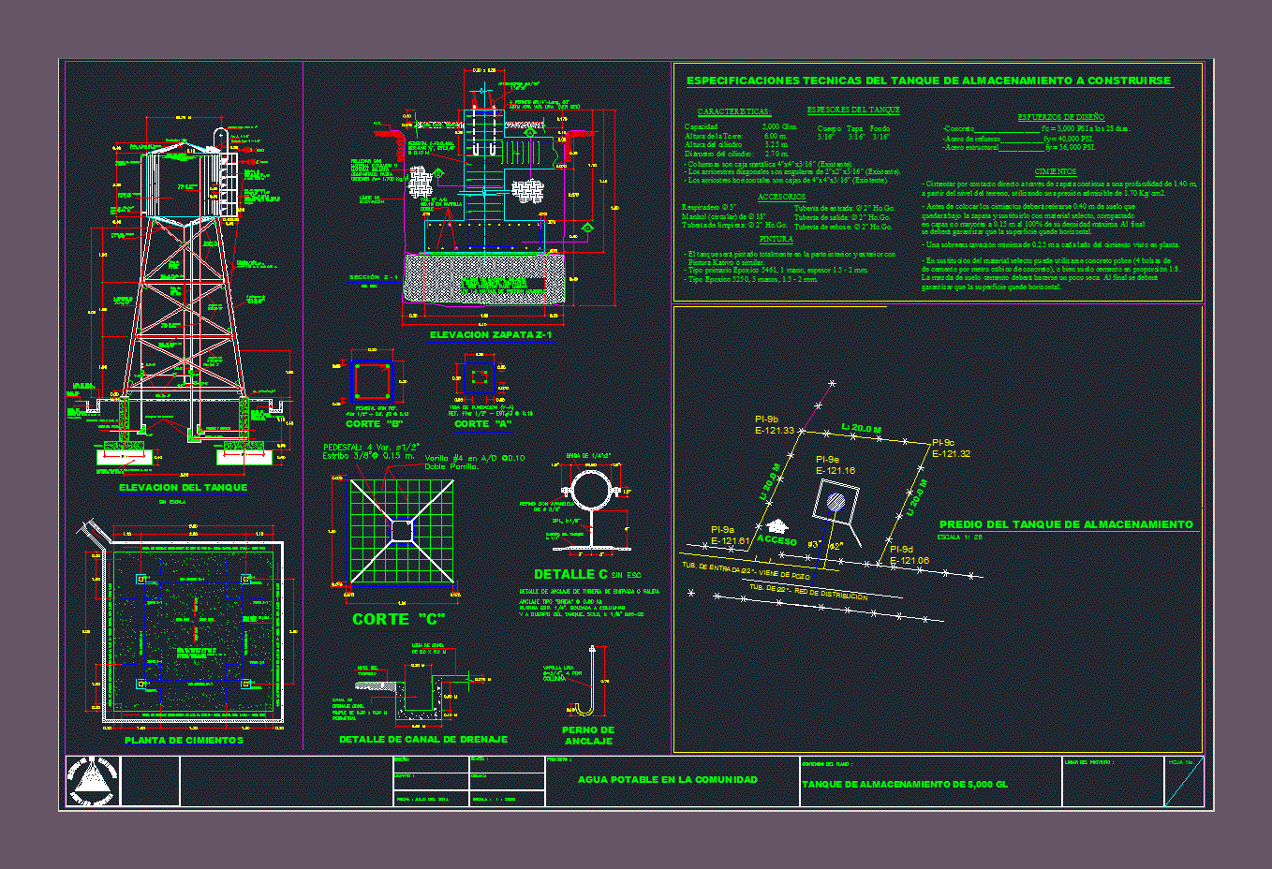Click the HOJA No. box in the title block
1272x869 pixels.
click(x=1184, y=781)
